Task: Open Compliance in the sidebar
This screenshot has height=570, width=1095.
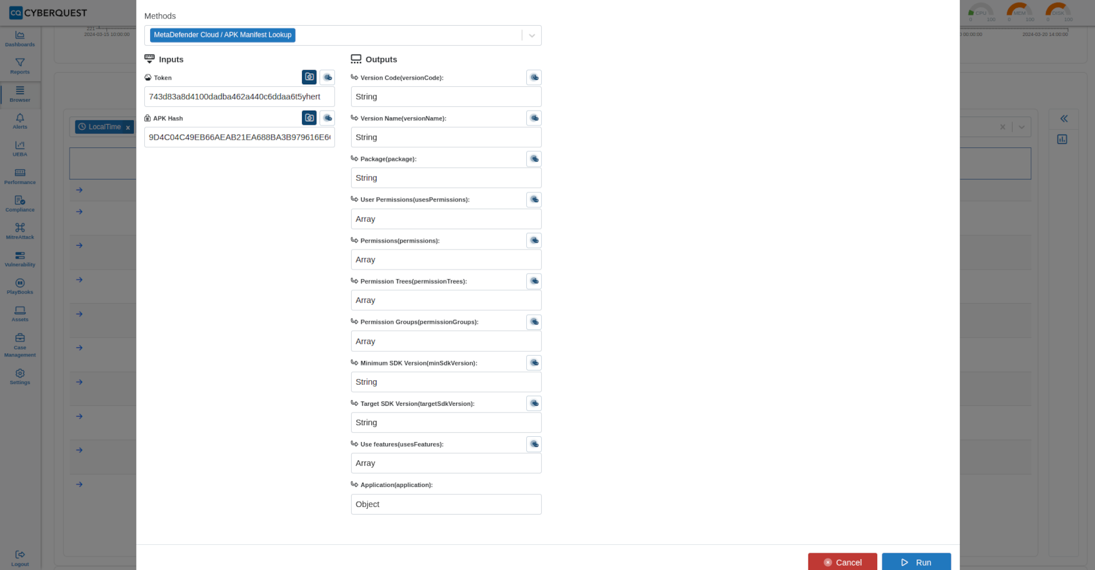Action: point(20,205)
